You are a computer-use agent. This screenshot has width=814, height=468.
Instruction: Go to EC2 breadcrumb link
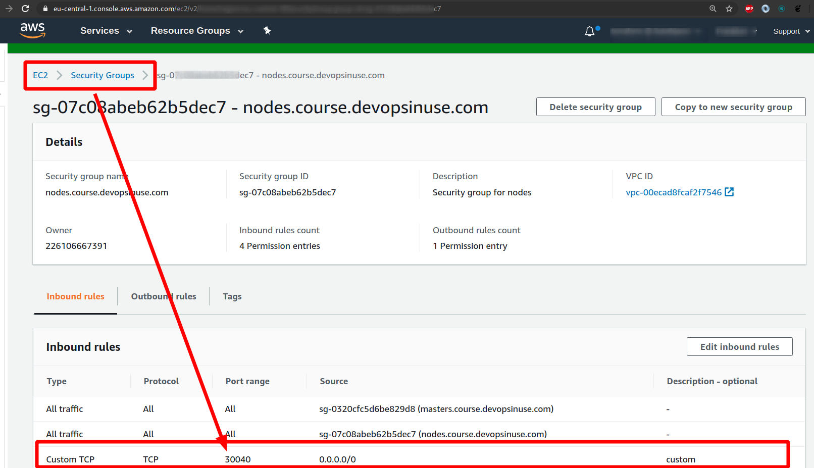point(40,75)
